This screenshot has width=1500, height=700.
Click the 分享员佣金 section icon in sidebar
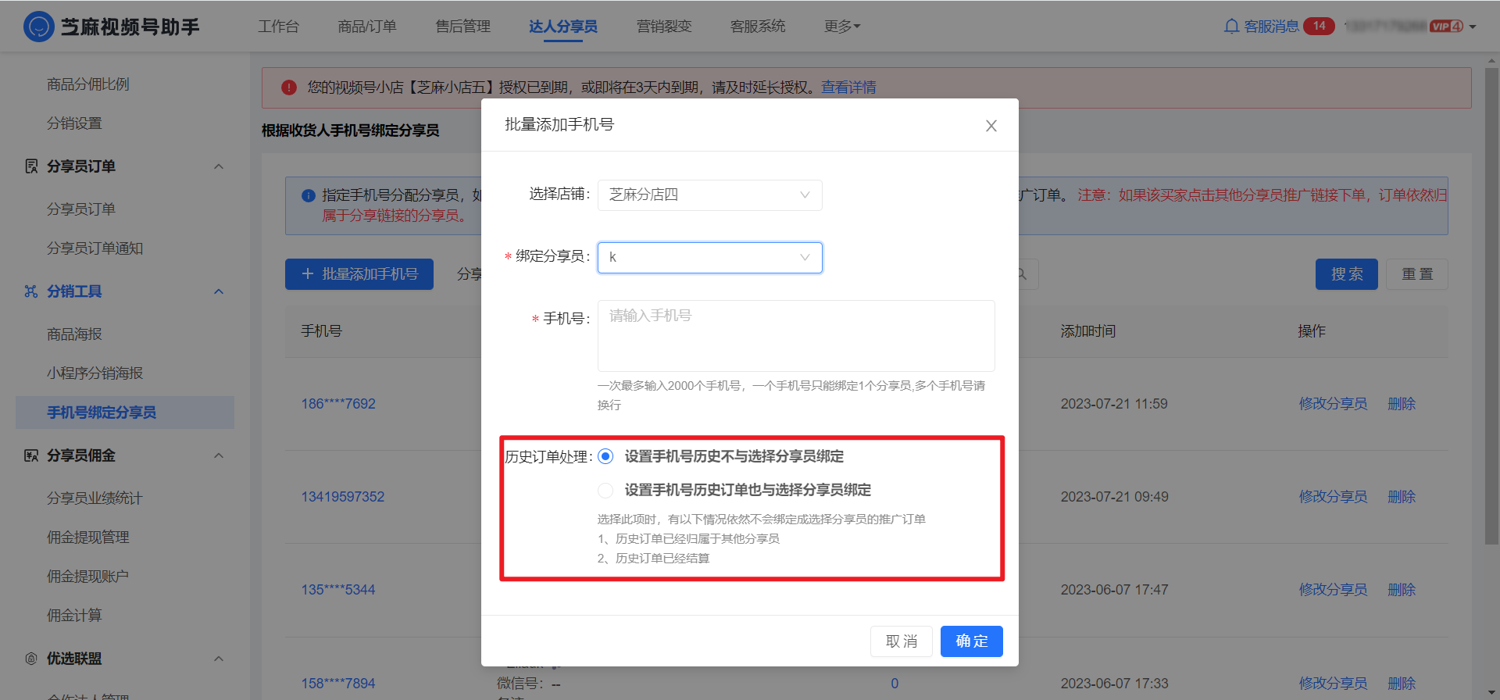(31, 455)
